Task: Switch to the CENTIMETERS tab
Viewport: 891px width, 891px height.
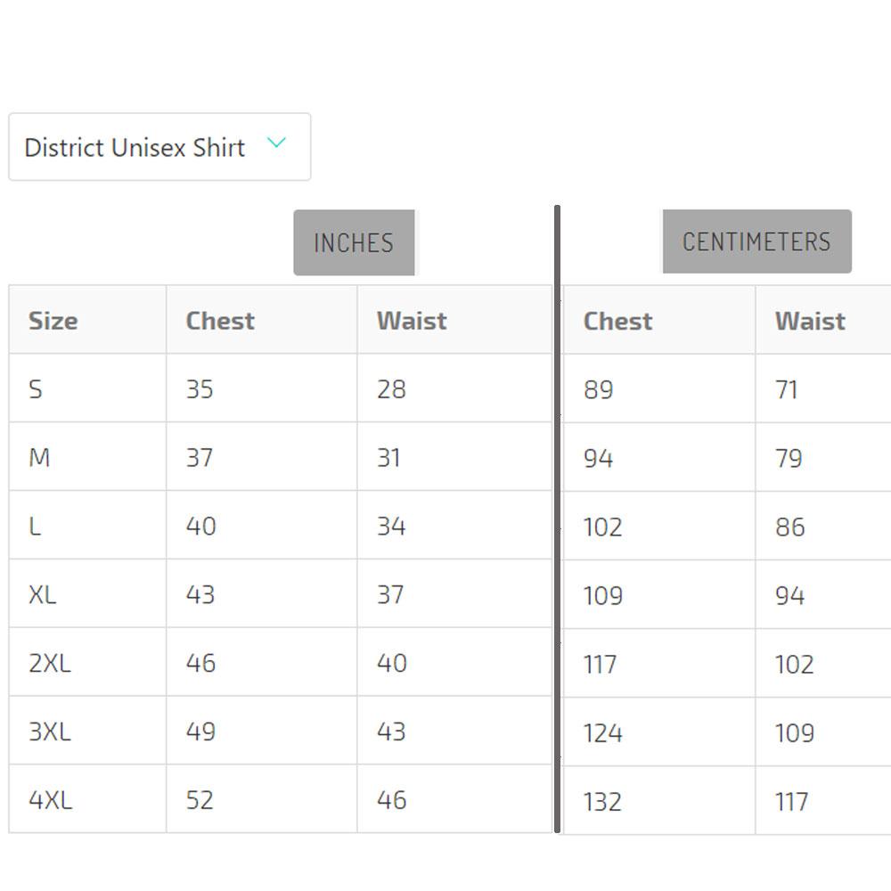Action: pos(756,241)
